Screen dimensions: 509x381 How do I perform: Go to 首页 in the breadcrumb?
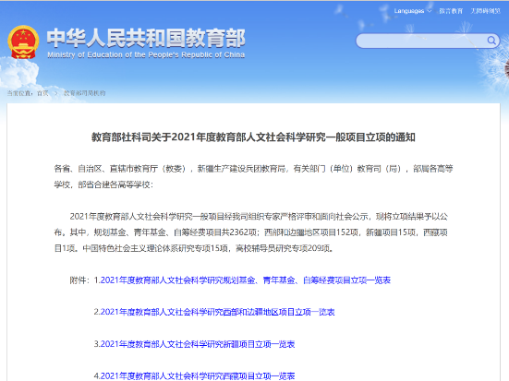tap(42, 93)
